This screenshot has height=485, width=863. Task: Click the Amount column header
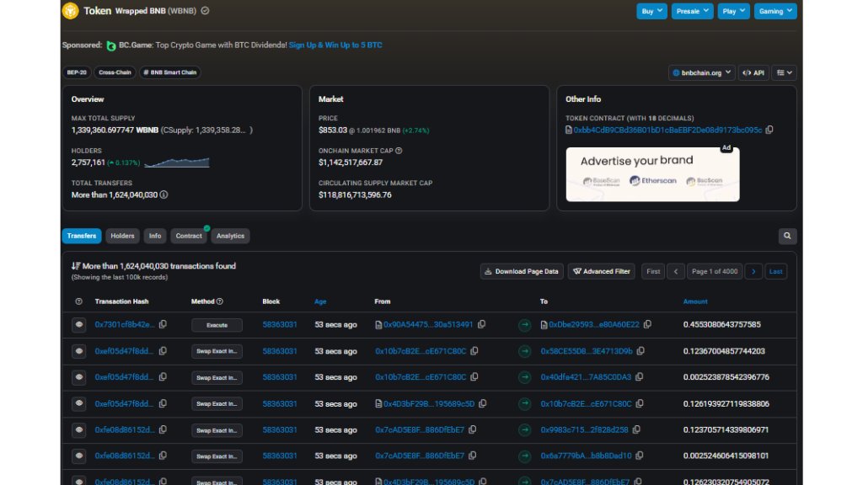click(695, 301)
